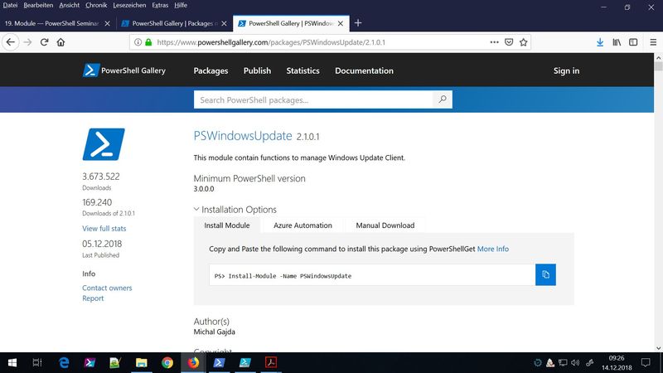Open the Lesezeichen menu
The width and height of the screenshot is (663, 373).
pos(129,5)
